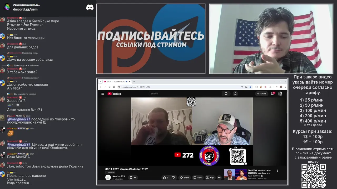View site information icon in address bar
The height and width of the screenshot is (189, 337).
119,87
